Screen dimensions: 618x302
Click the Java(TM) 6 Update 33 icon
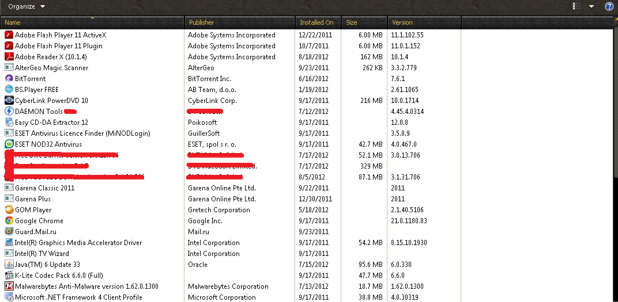[9, 264]
